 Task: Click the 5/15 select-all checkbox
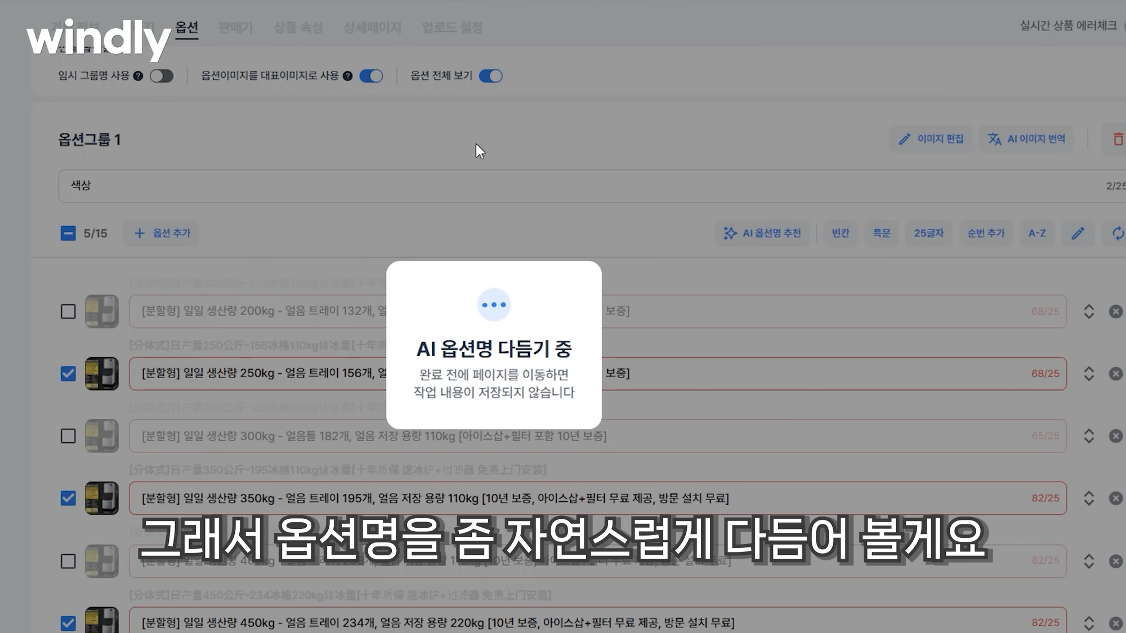pos(68,232)
